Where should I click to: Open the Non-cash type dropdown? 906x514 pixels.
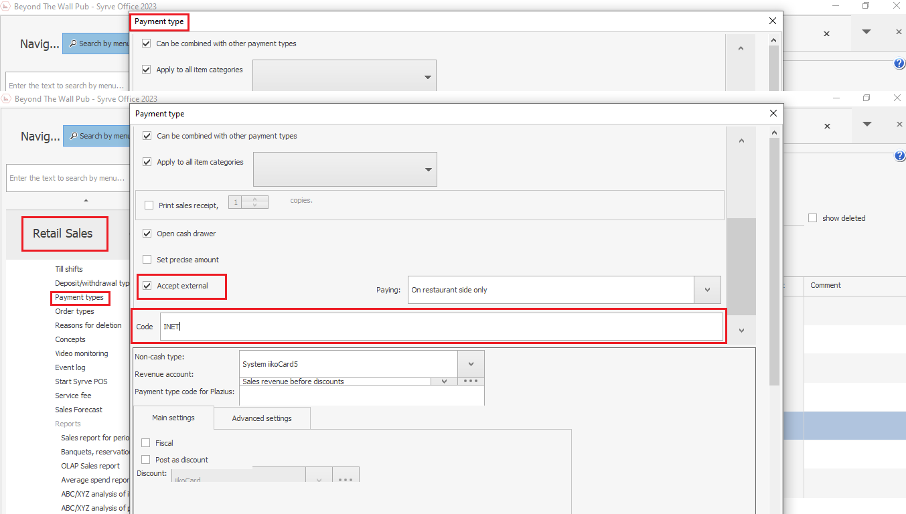click(471, 364)
